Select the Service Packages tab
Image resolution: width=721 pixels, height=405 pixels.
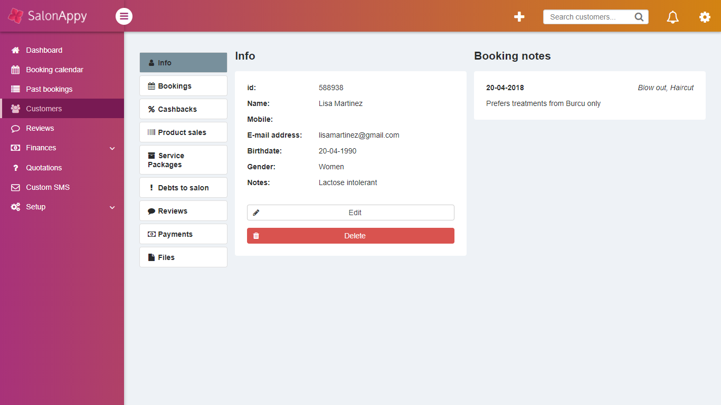pyautogui.click(x=183, y=160)
